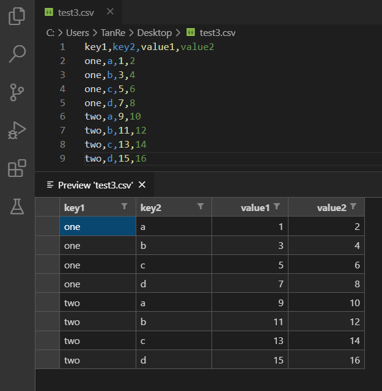Open filter for value1 column
Screen dimensions: 382x391
tap(277, 206)
